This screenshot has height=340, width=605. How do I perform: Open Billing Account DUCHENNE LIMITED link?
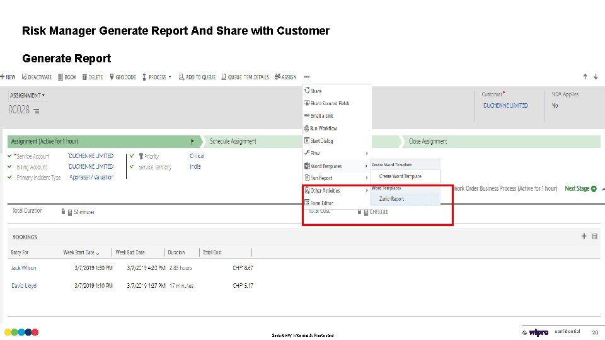pos(91,166)
